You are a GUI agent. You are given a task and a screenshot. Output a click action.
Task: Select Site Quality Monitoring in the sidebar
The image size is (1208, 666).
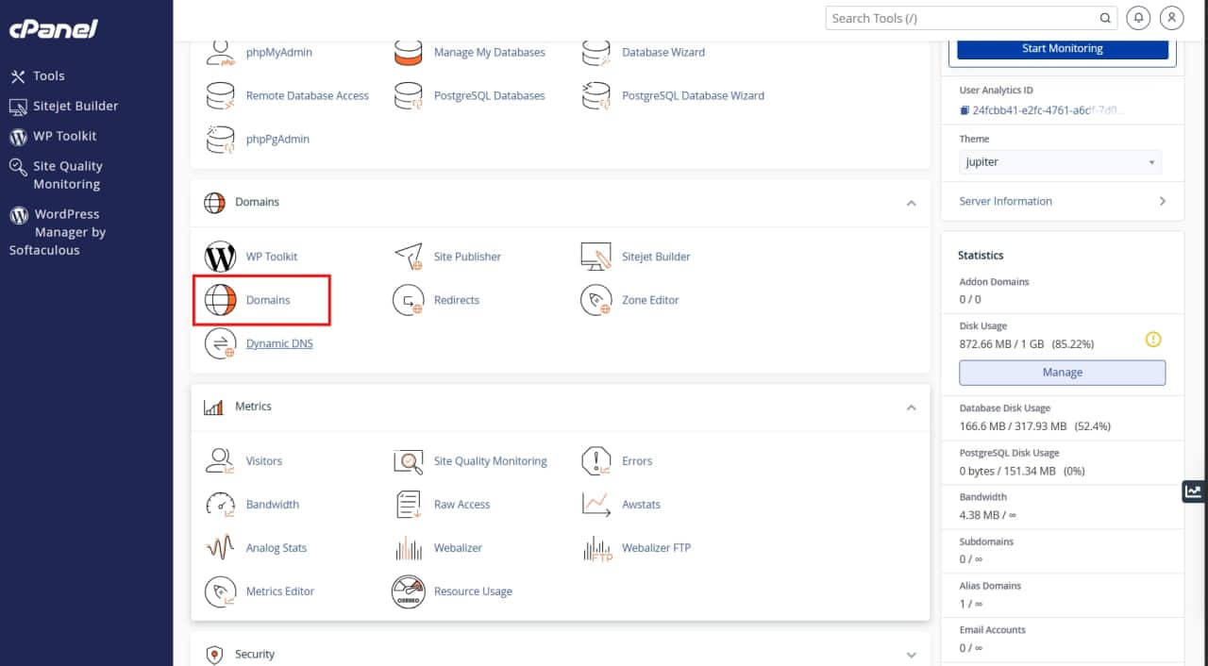57,175
